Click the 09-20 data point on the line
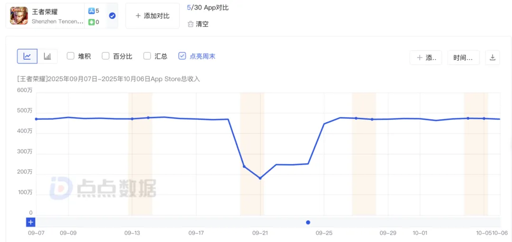The height and width of the screenshot is (242, 512). (244, 167)
